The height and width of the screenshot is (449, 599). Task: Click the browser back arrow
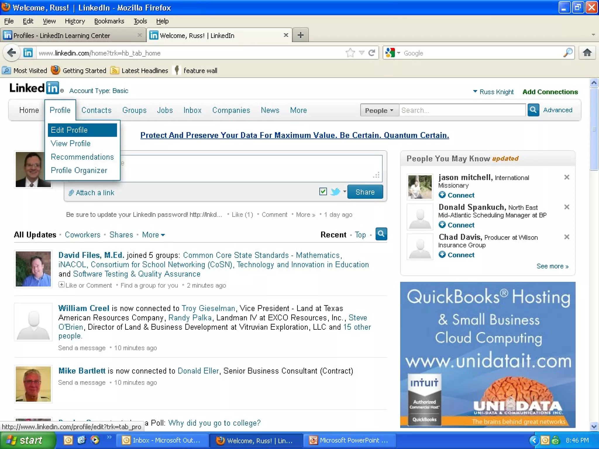pos(12,53)
